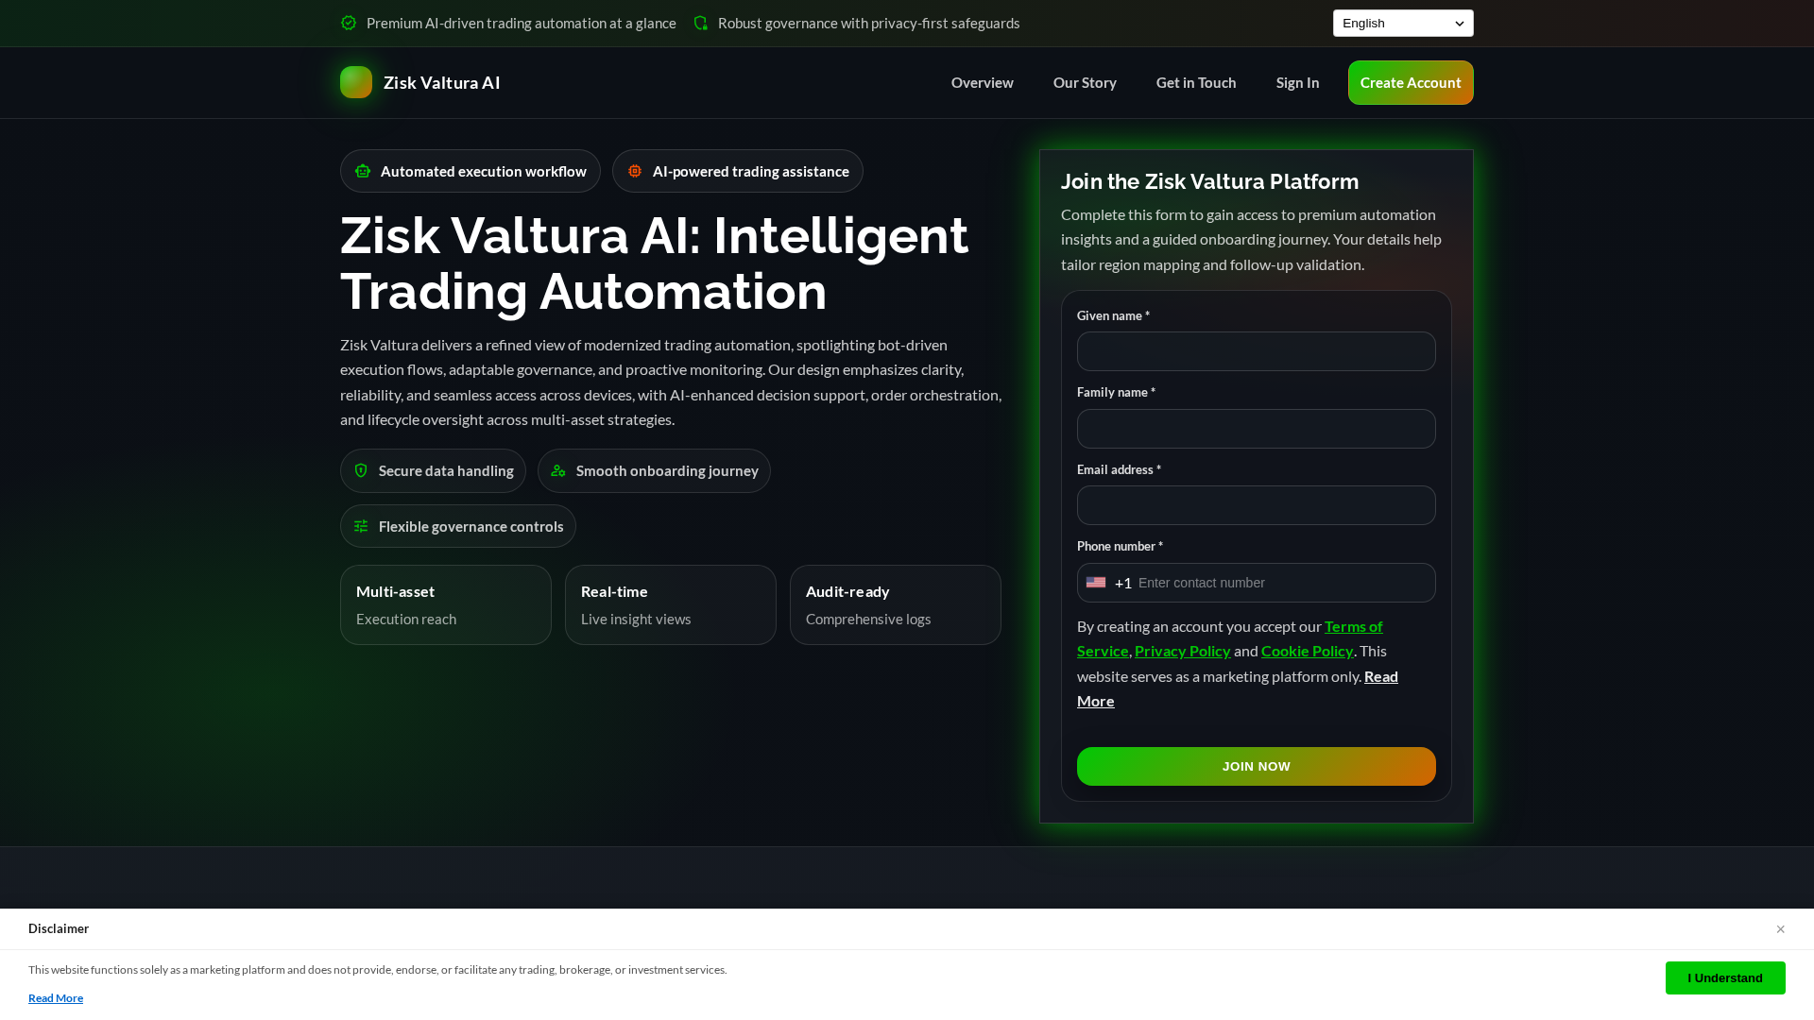Open Get in Touch from the navigation

[x=1196, y=82]
